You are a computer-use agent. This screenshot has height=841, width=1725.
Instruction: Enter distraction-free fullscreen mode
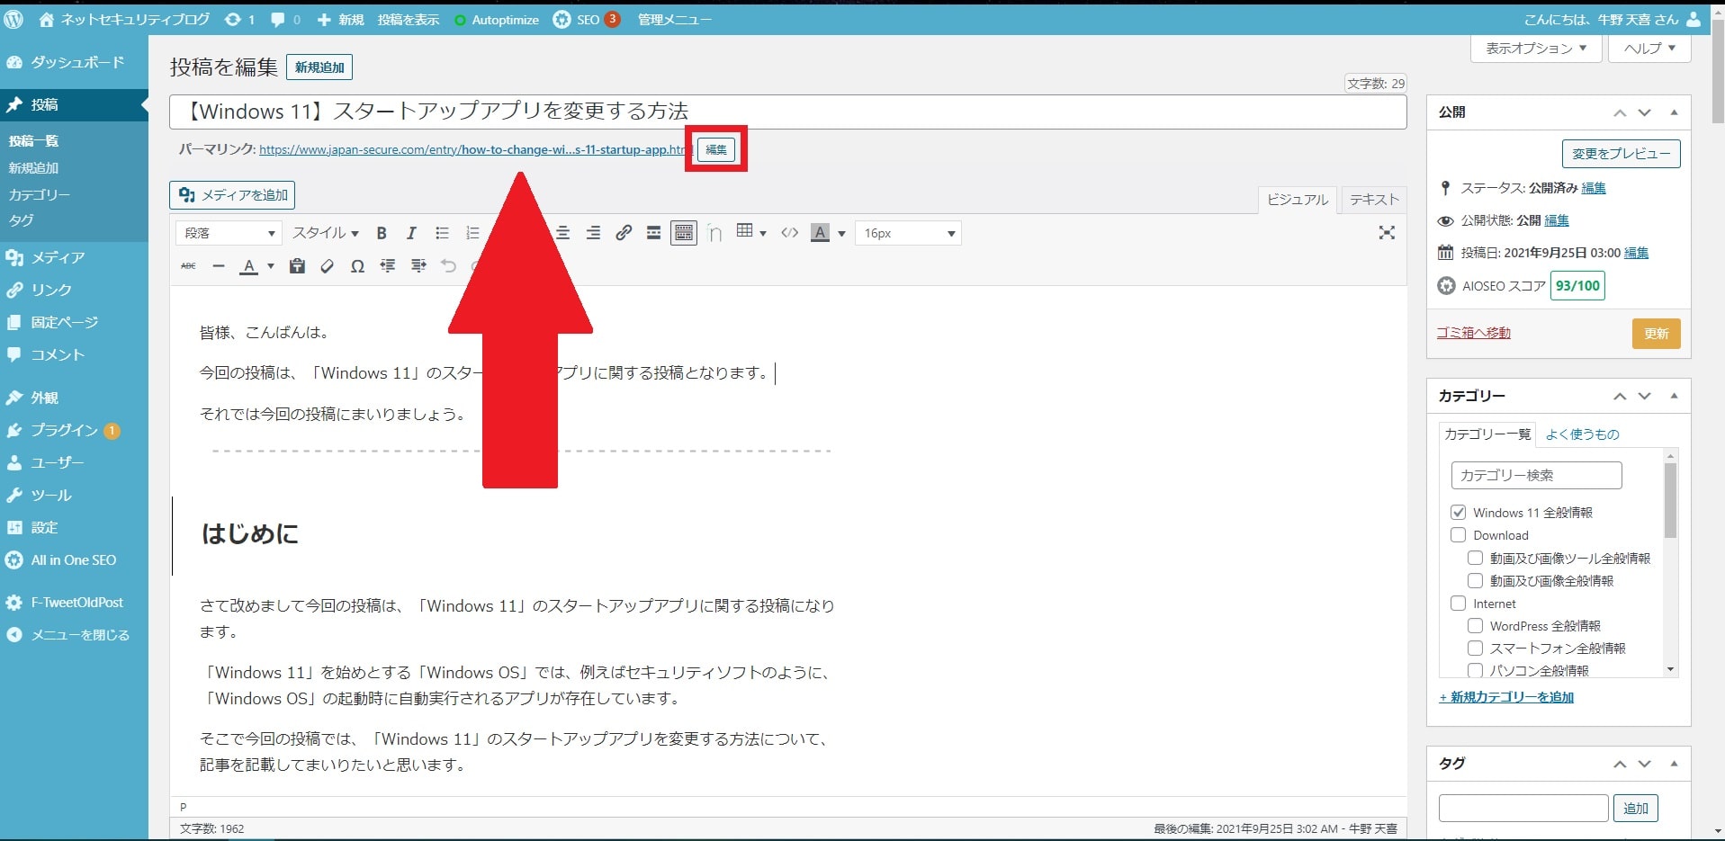tap(1387, 233)
